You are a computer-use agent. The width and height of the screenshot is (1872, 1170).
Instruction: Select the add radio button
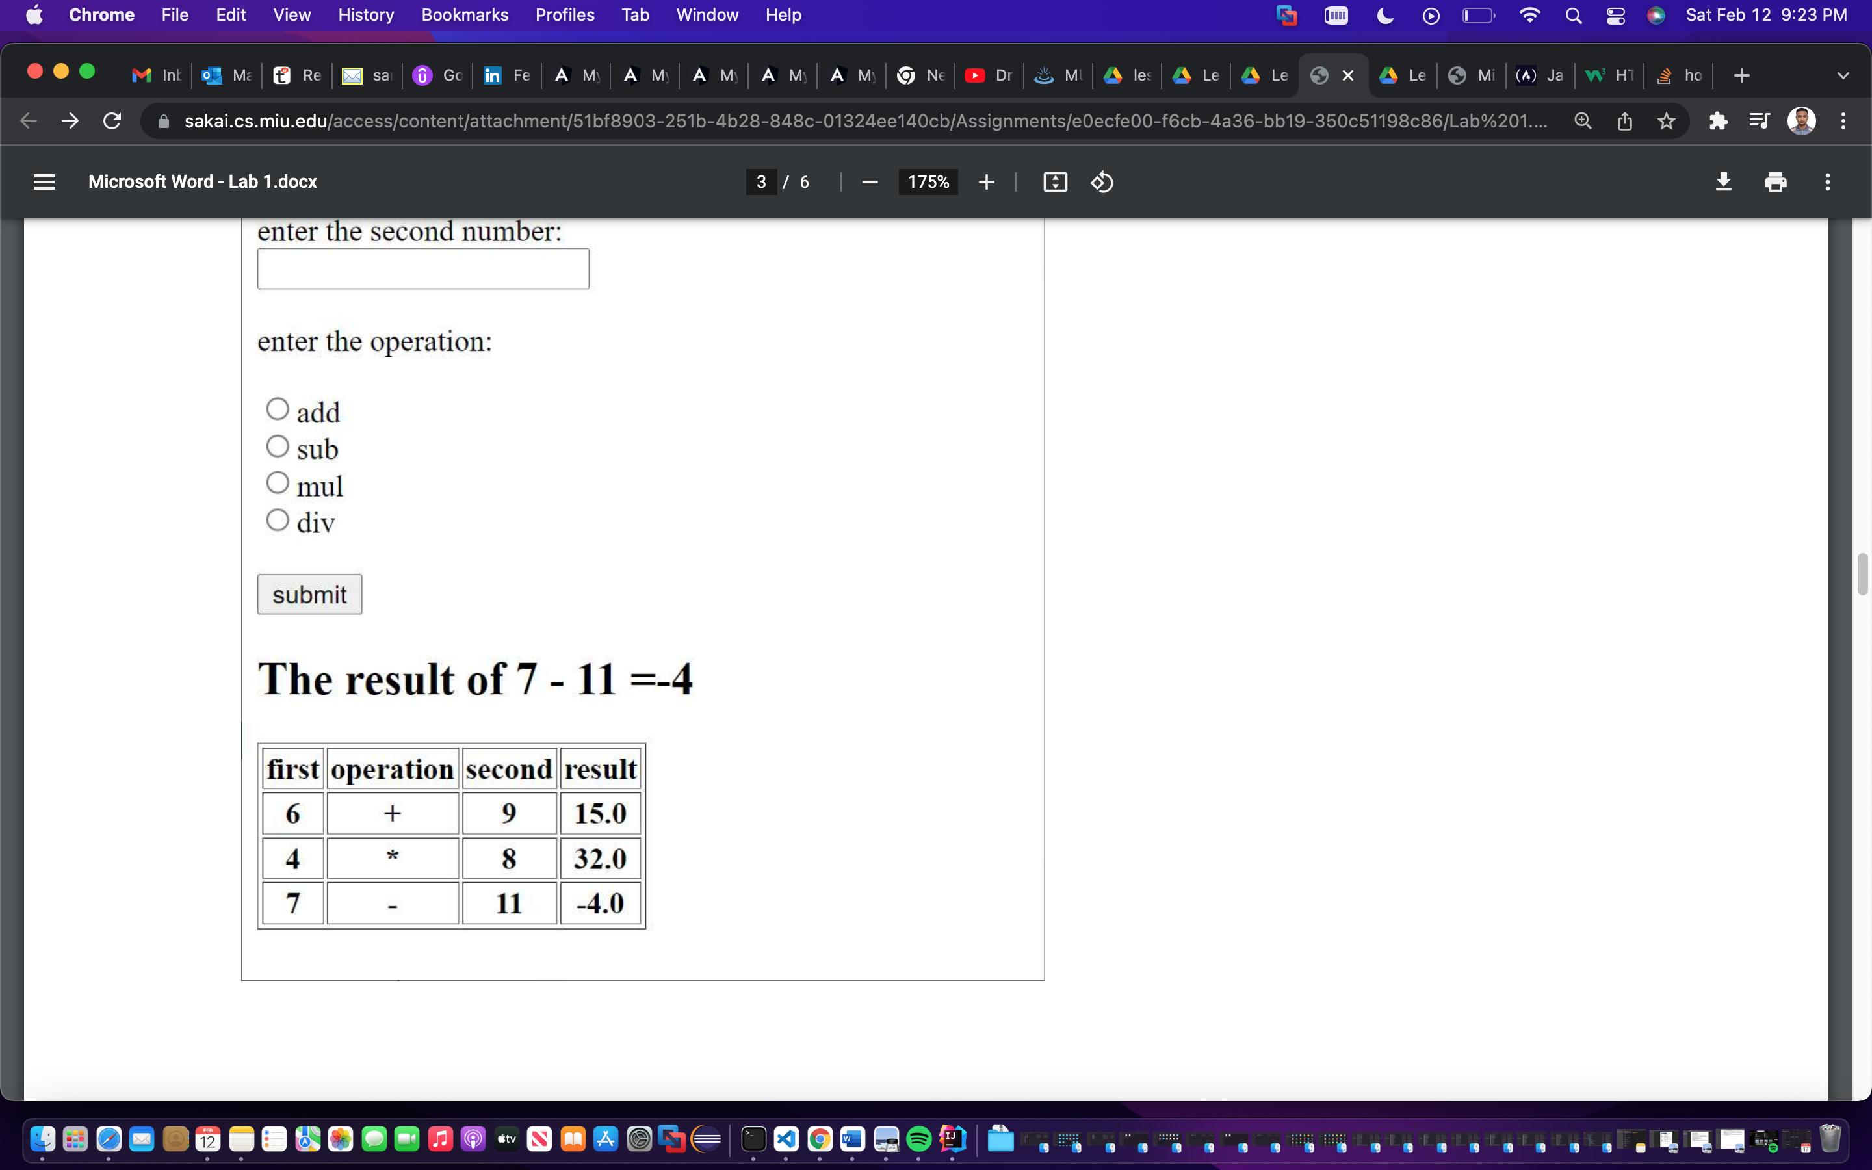click(x=278, y=409)
